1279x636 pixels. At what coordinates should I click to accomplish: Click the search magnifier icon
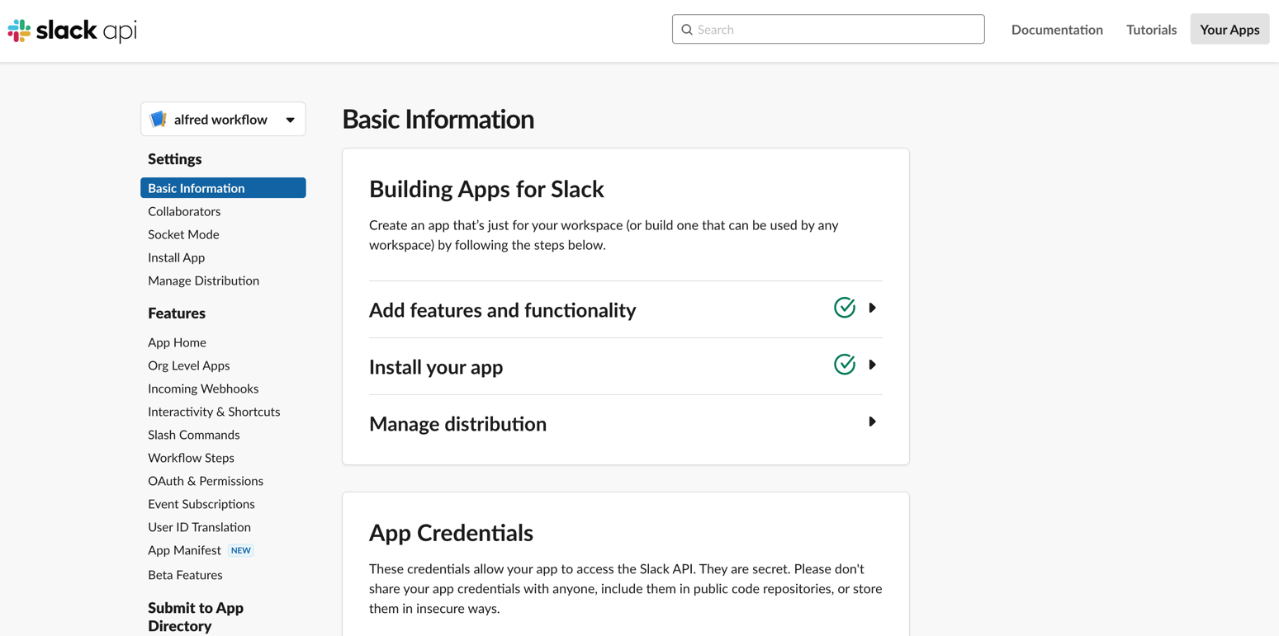pos(687,30)
